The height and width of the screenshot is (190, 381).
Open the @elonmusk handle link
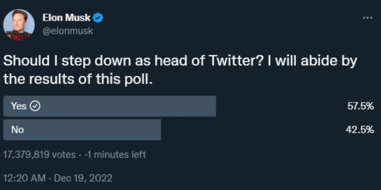pyautogui.click(x=68, y=31)
